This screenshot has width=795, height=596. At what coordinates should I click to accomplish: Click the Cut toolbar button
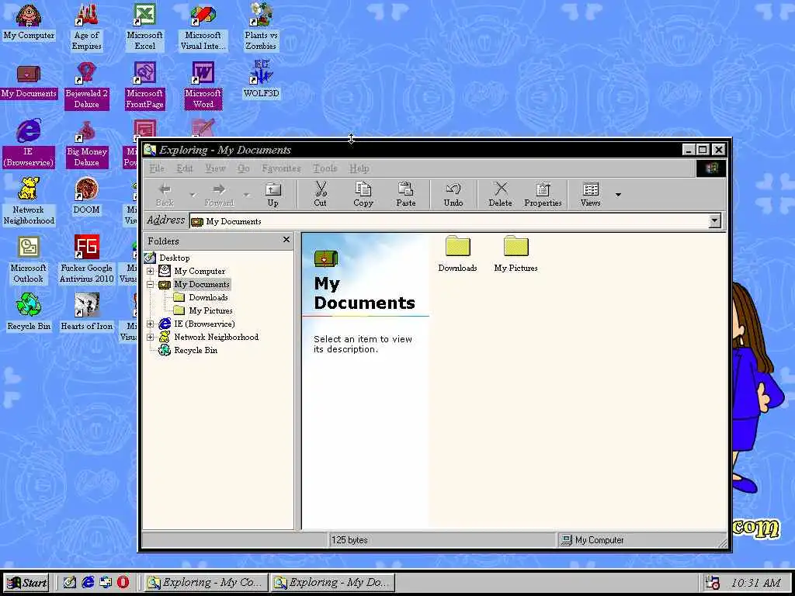point(320,195)
